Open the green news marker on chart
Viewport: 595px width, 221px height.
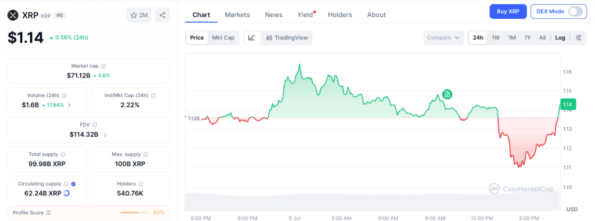pos(447,94)
